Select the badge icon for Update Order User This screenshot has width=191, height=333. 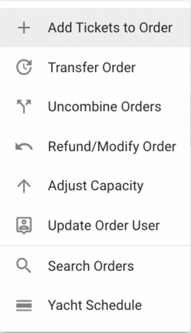(x=23, y=225)
